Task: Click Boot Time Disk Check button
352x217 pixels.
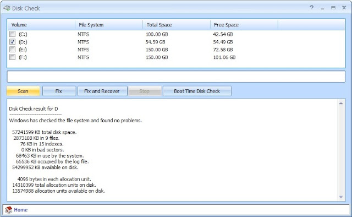Action: click(x=197, y=91)
